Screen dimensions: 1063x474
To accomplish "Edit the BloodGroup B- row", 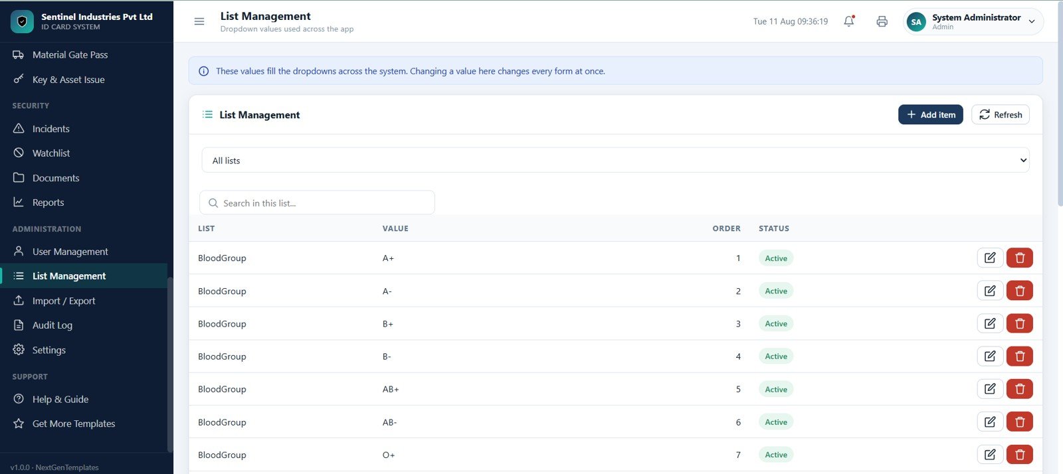I will click(x=990, y=356).
